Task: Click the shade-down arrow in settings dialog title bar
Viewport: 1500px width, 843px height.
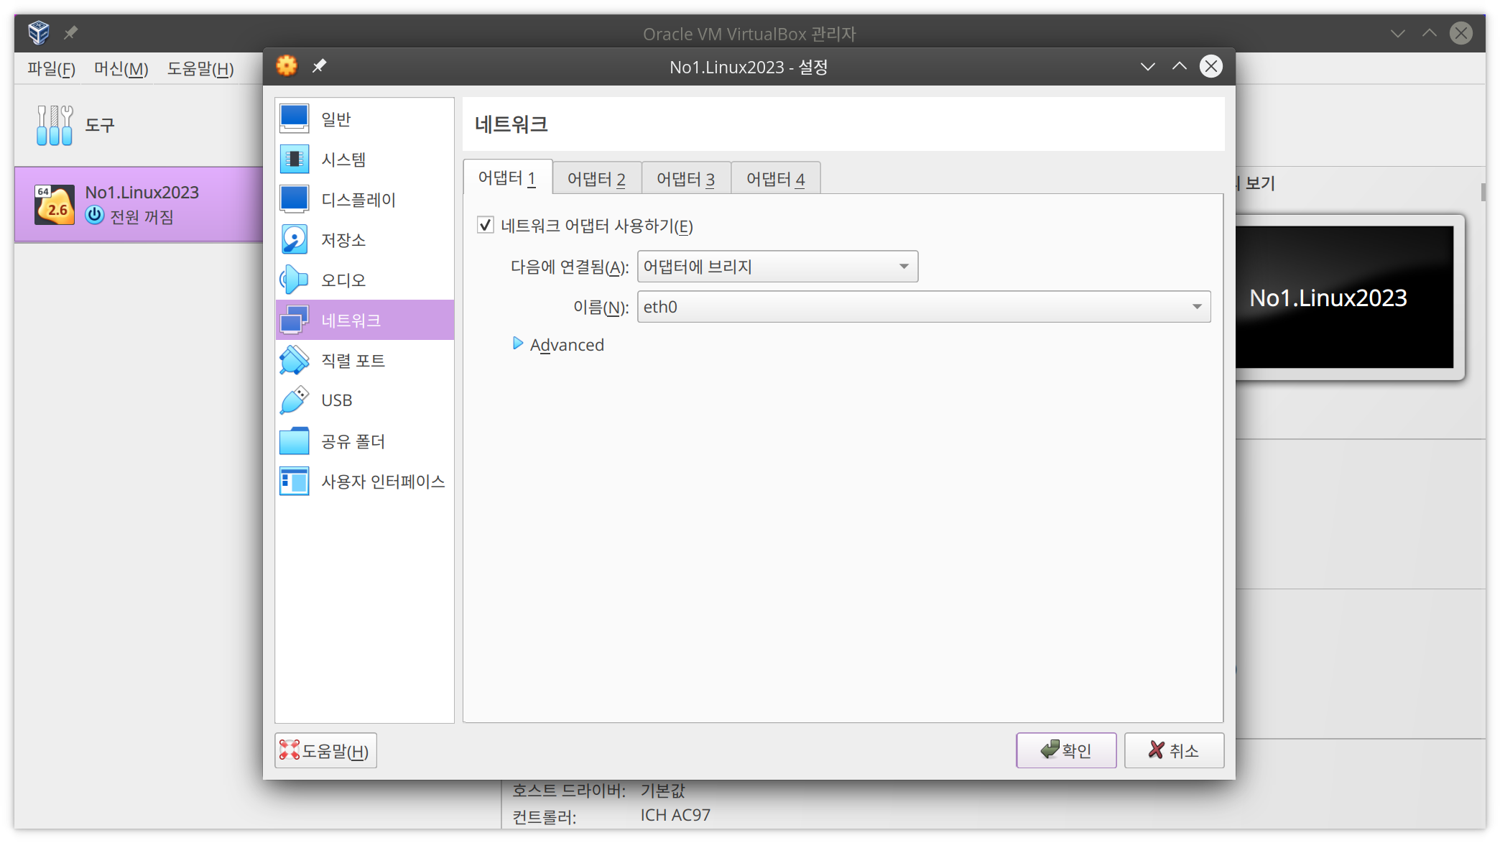Action: 1148,66
